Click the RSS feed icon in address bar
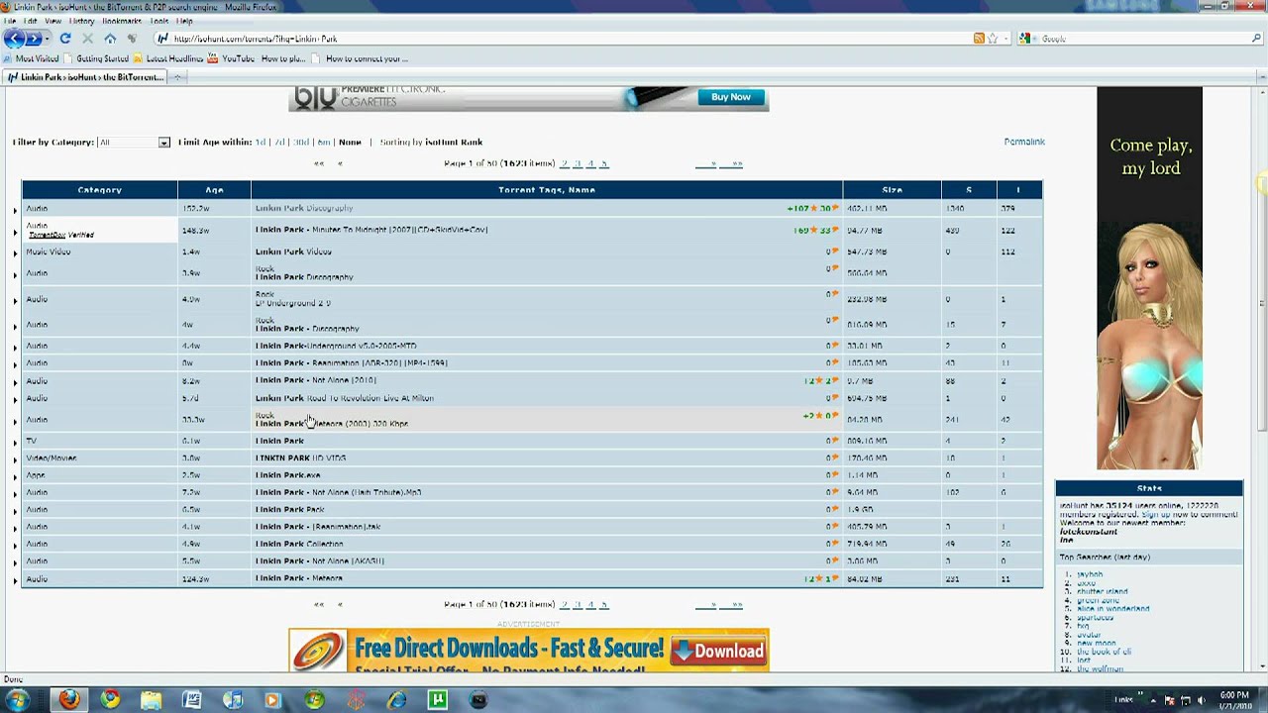Viewport: 1268px width, 713px height. tap(979, 39)
